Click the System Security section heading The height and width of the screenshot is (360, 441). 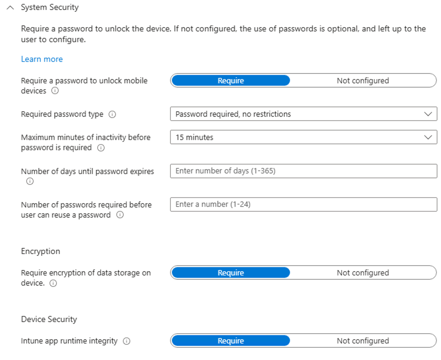(x=50, y=7)
